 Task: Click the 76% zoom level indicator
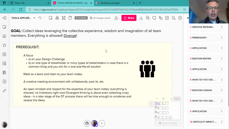click(177, 99)
